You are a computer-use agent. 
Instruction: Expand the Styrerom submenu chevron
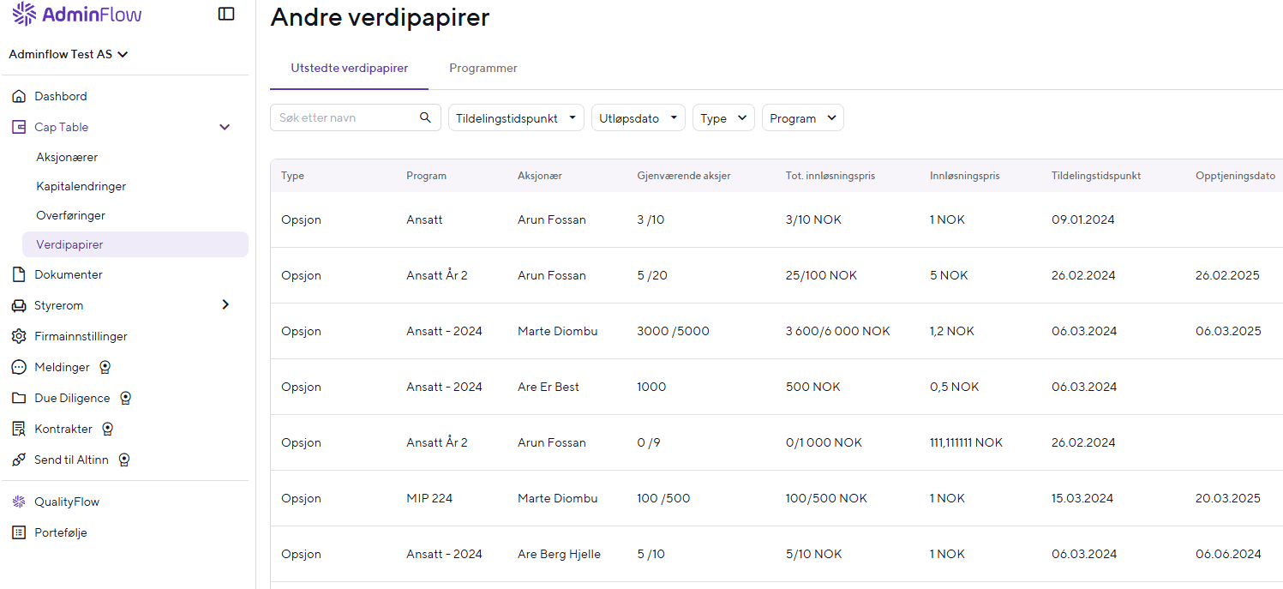click(225, 304)
